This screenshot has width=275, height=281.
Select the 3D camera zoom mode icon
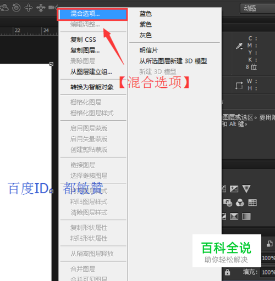tap(53, 7)
